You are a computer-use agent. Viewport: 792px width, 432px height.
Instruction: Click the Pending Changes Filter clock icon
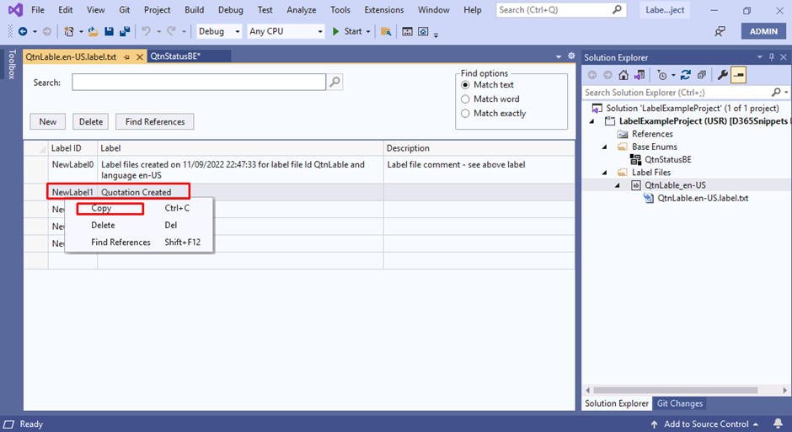pyautogui.click(x=661, y=75)
